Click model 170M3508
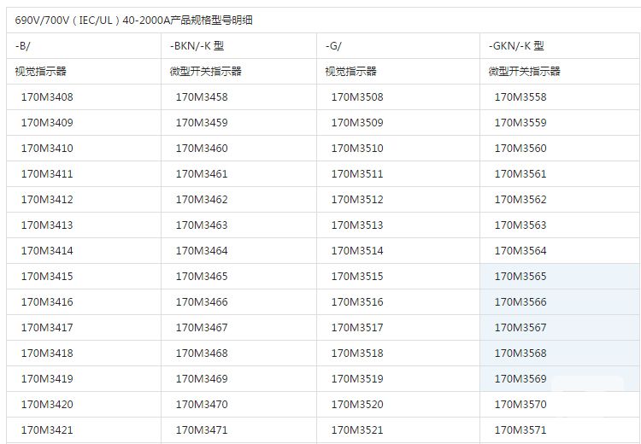The height and width of the screenshot is (444, 641). click(357, 96)
